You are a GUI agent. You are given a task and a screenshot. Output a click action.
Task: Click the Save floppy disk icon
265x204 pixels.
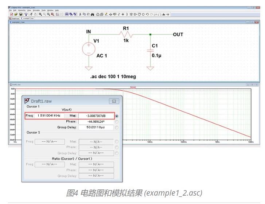point(21,14)
